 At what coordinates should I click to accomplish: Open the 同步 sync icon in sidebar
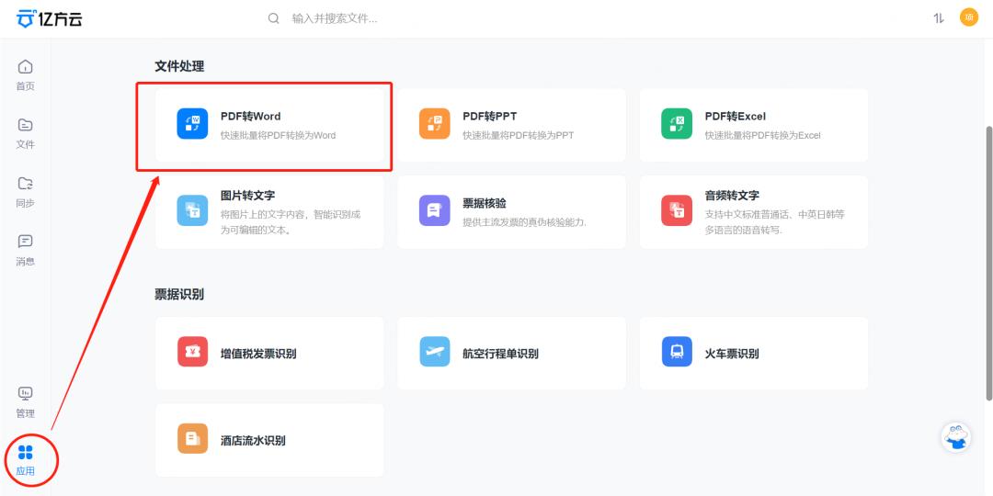coord(26,184)
